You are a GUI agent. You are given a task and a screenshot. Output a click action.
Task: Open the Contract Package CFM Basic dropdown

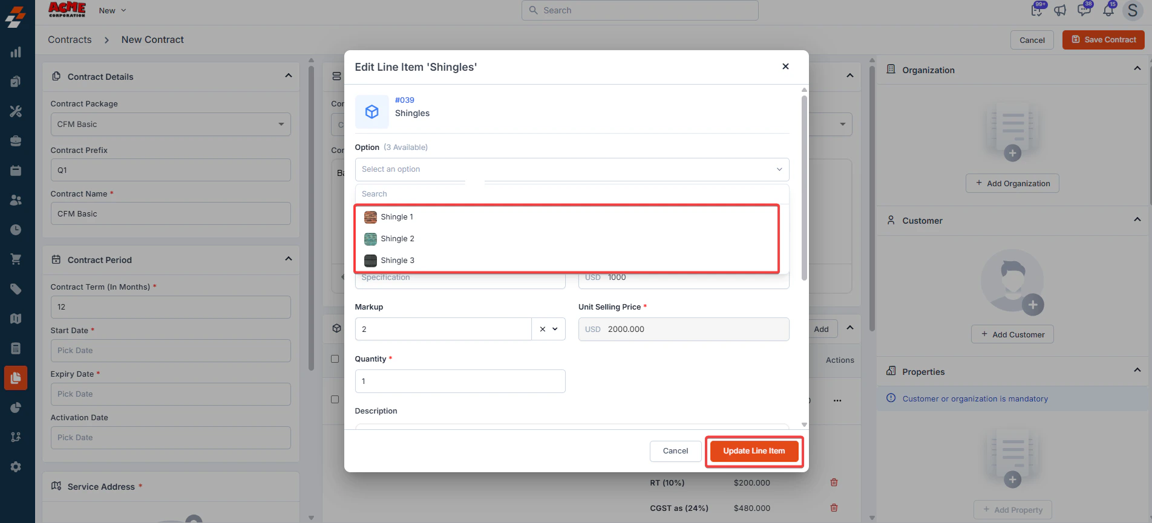coord(171,124)
